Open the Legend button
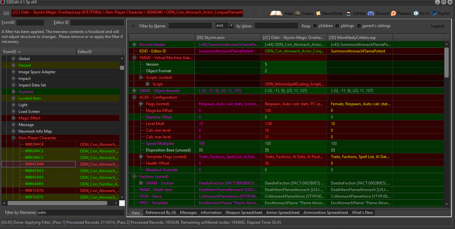This screenshot has height=229, width=455. point(437,26)
